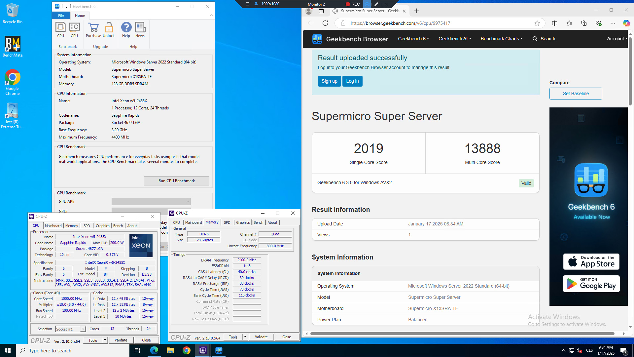This screenshot has width=634, height=357.
Task: Open the Bench tab in CPU-Z Memory window
Action: tap(259, 222)
